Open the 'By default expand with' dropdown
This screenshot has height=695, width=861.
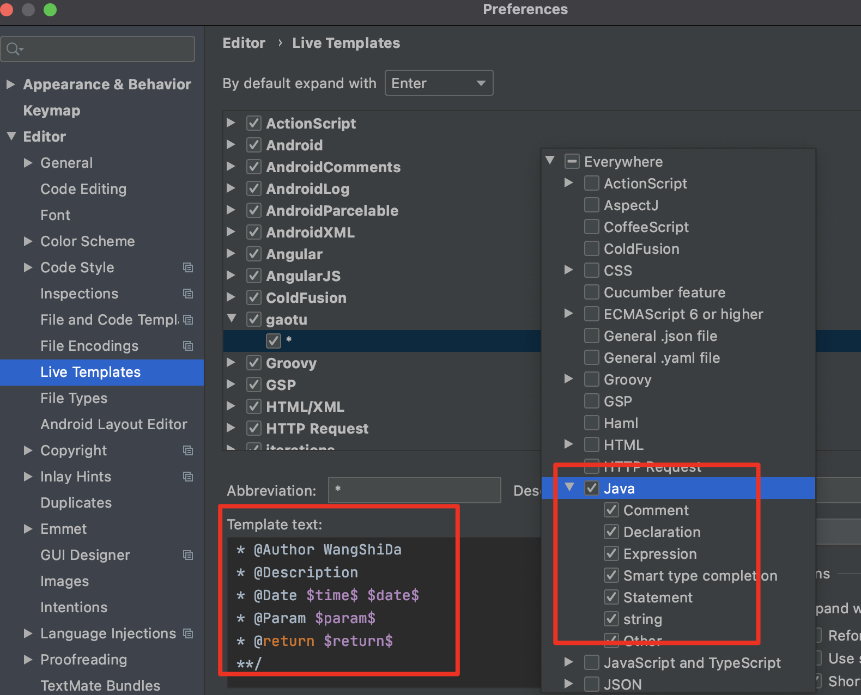click(x=439, y=83)
